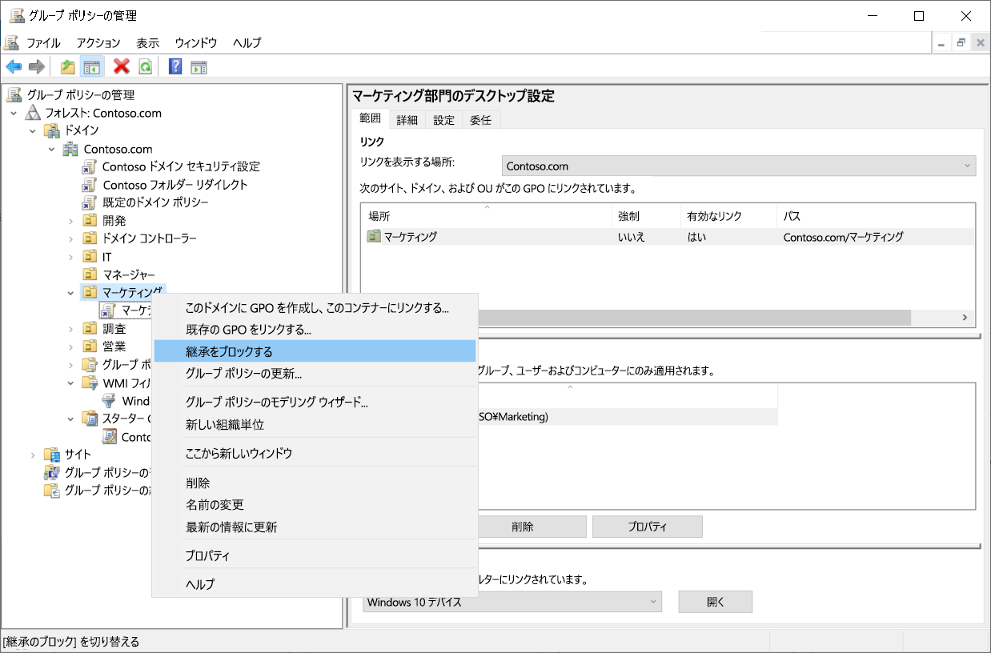
Task: Open the Windows 10 デバイス dropdown
Action: click(x=655, y=601)
